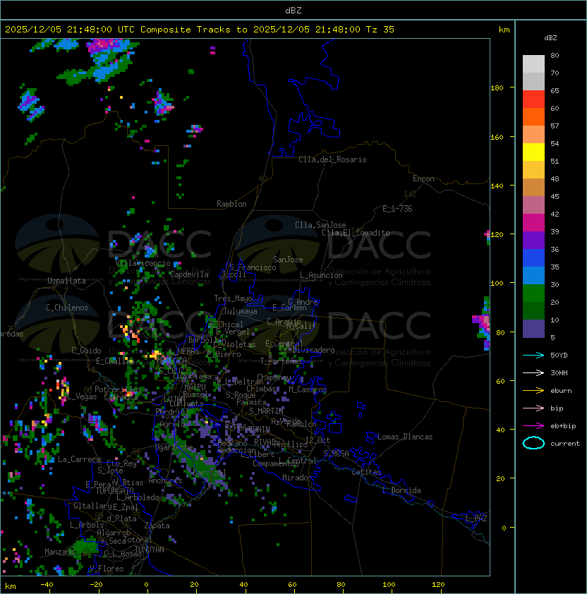
Task: Click the composite tracks timestamp header text
Action: (200, 30)
